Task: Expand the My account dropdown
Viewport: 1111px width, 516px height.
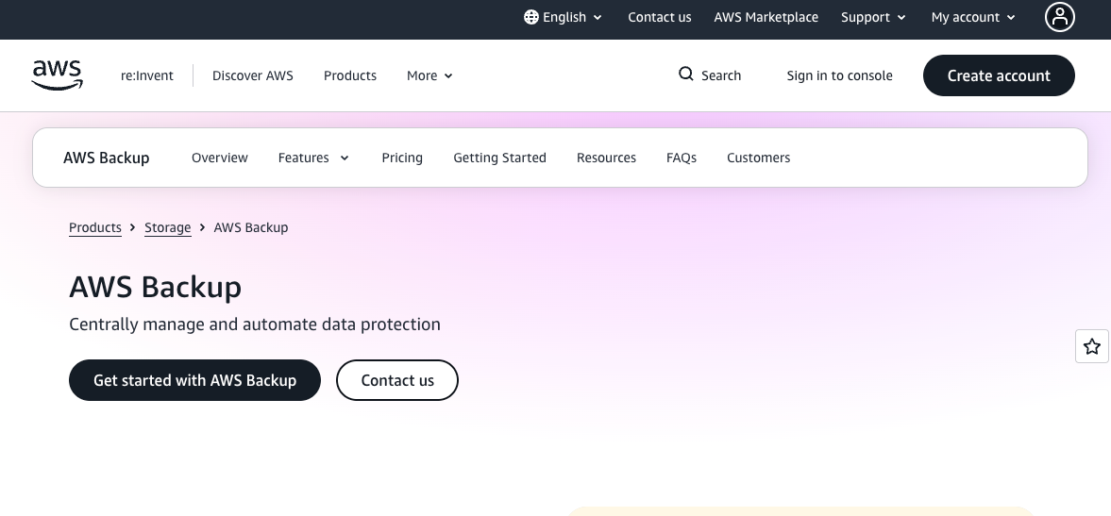Action: click(x=973, y=17)
